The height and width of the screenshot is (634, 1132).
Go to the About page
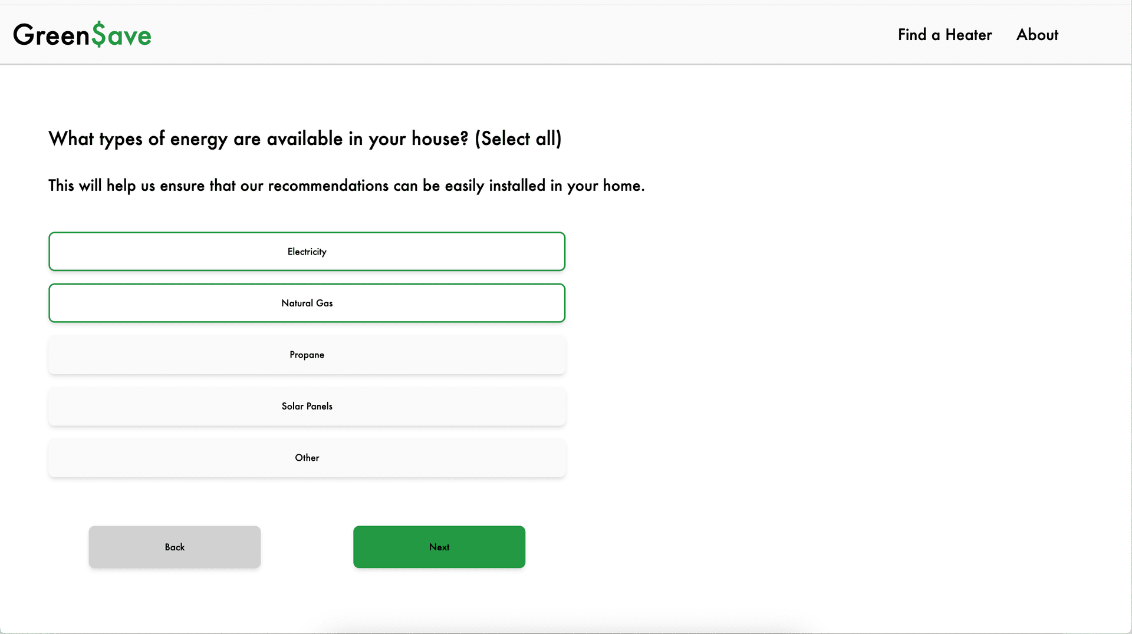click(1037, 35)
